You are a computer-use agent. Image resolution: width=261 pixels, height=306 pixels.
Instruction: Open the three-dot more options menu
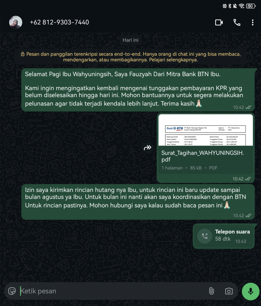pyautogui.click(x=253, y=23)
